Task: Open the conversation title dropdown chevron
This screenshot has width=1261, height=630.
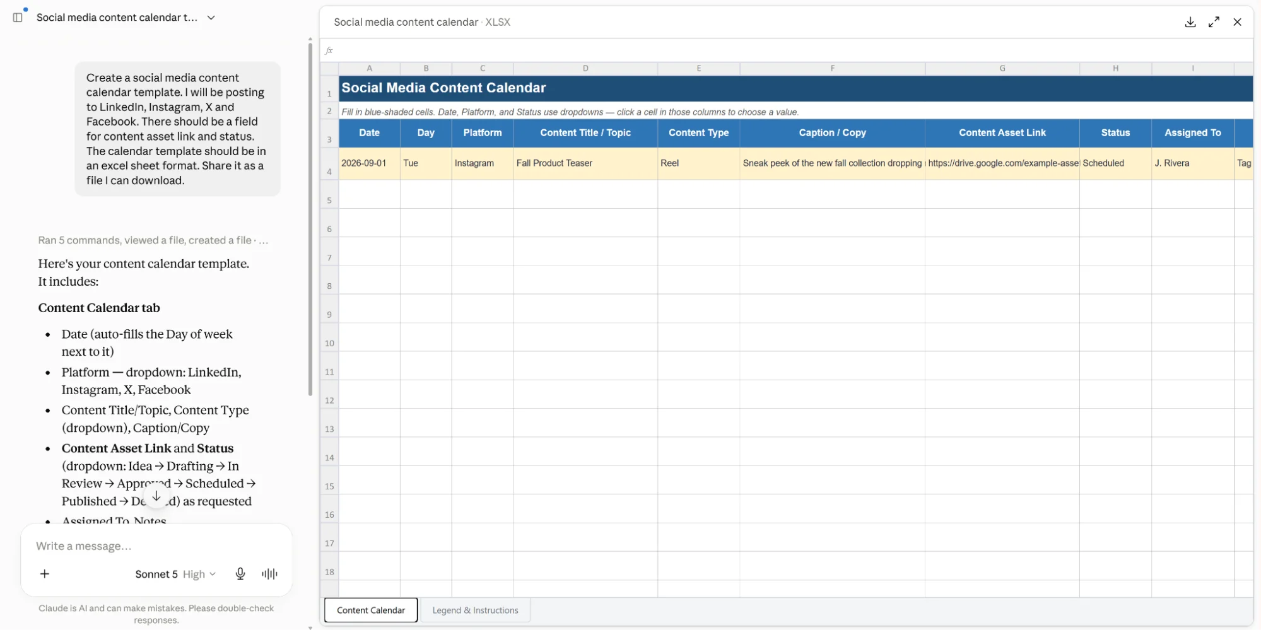Action: tap(211, 18)
